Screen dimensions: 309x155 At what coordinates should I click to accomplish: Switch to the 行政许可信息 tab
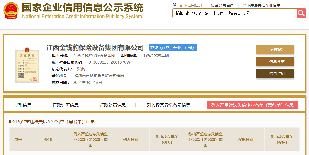coord(65,105)
